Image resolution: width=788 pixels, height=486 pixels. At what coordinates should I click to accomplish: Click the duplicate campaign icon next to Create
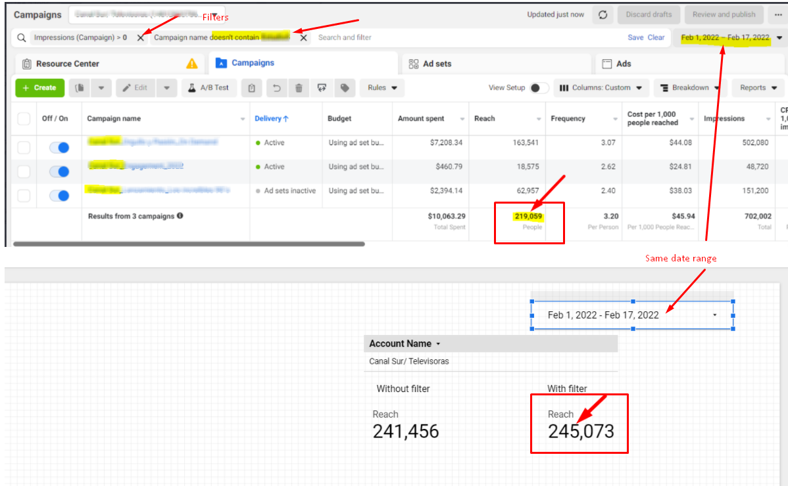79,88
